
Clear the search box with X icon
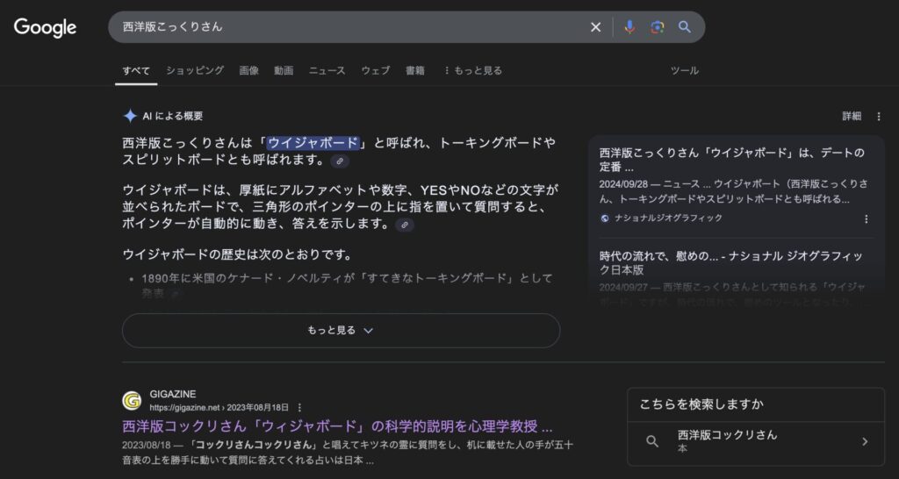(x=596, y=27)
